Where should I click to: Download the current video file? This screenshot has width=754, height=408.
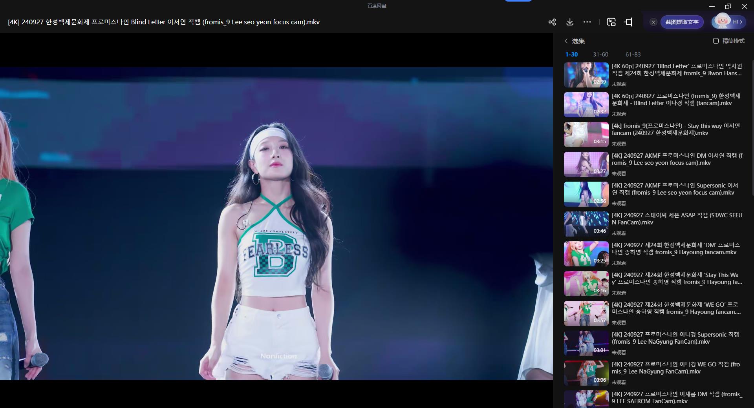[x=570, y=22]
